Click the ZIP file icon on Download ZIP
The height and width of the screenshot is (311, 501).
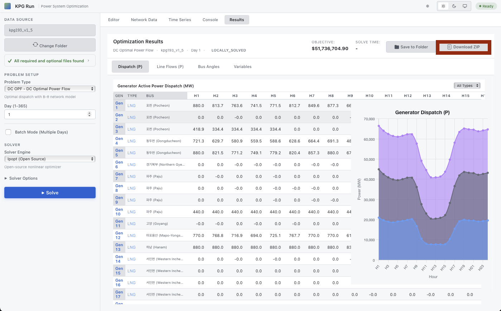(x=449, y=47)
